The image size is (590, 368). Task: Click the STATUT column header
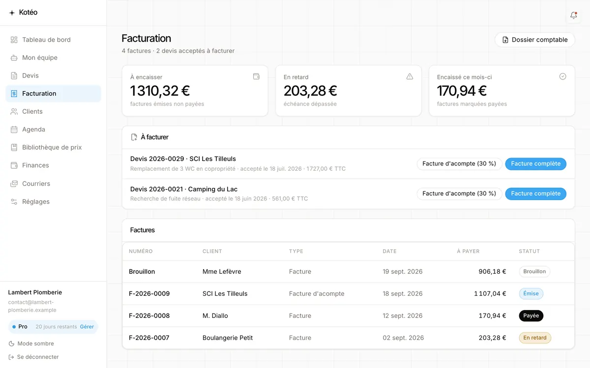(x=529, y=251)
